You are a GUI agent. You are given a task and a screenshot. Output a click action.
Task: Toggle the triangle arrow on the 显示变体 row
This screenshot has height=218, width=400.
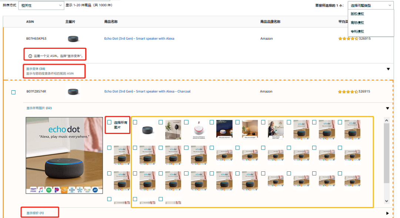(x=388, y=69)
